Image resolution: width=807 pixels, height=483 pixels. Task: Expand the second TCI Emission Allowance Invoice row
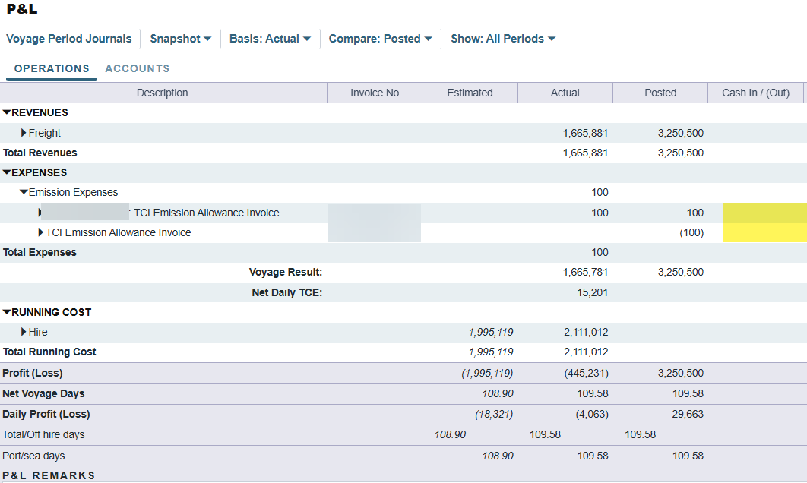click(x=40, y=232)
